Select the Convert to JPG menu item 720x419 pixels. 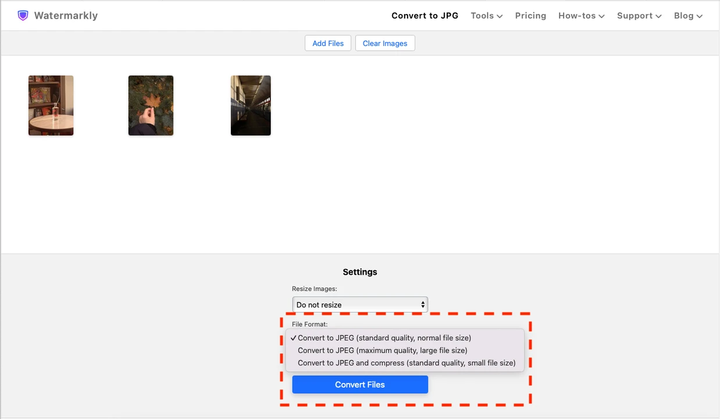(425, 16)
